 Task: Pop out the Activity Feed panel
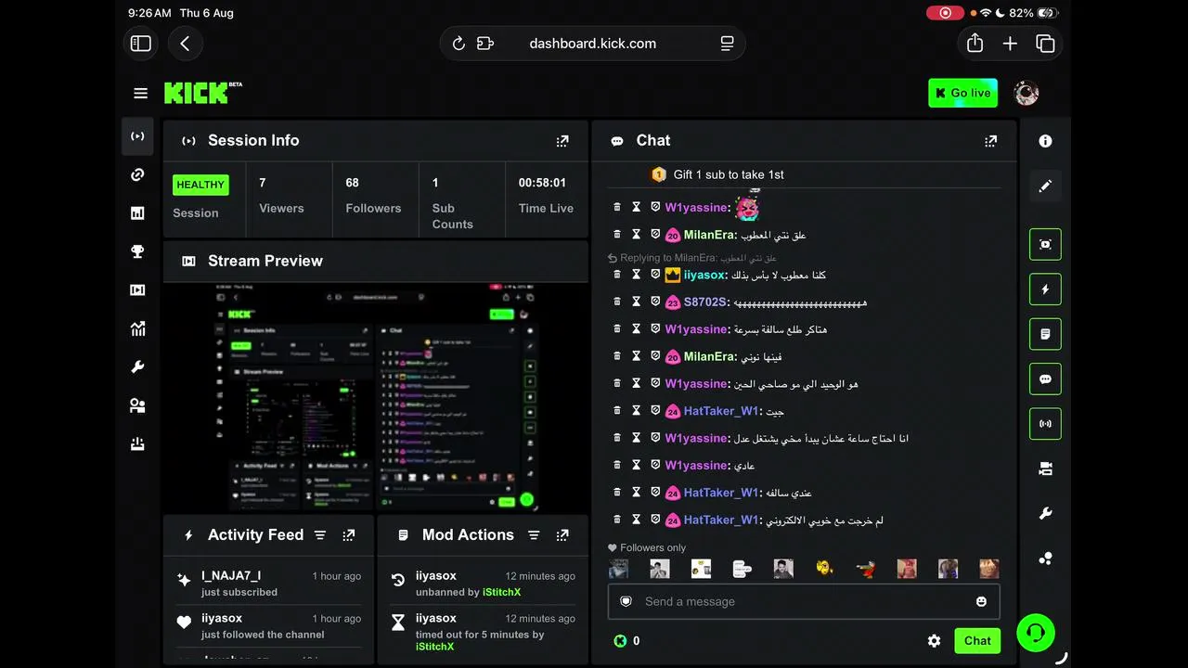click(349, 535)
